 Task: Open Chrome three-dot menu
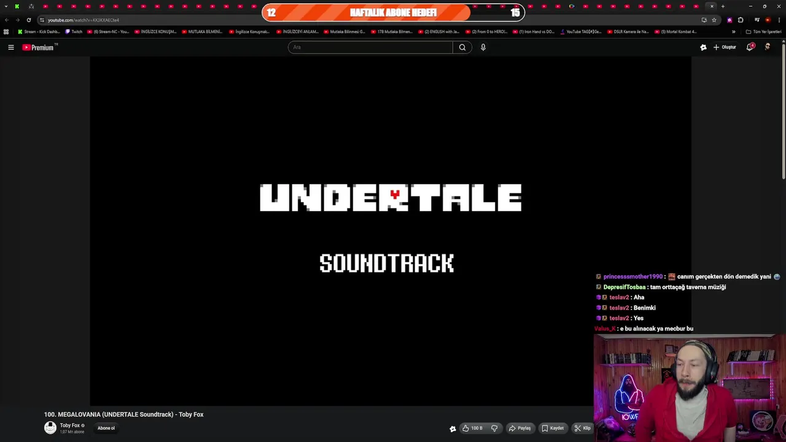click(779, 20)
